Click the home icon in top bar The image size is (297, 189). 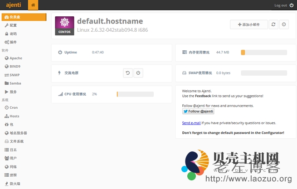click(x=33, y=5)
